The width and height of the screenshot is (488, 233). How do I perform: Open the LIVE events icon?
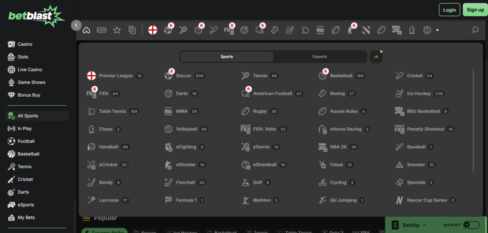102,30
